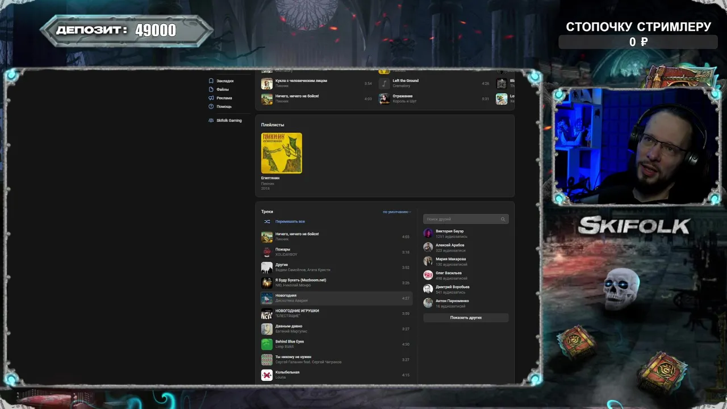Select track title Давным-давно
Viewport: 727px width, 409px height.
click(x=290, y=326)
